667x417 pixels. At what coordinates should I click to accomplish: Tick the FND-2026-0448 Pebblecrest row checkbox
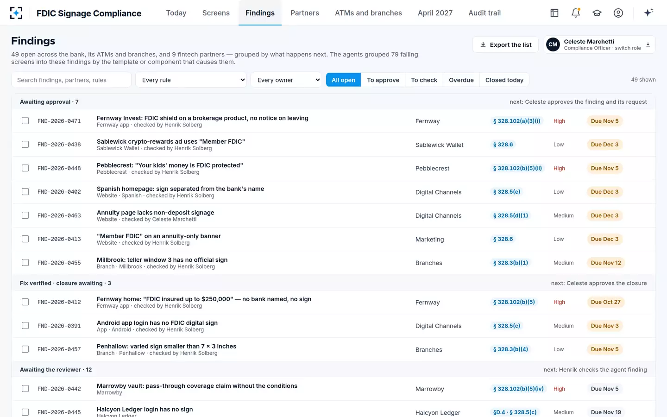pos(25,168)
